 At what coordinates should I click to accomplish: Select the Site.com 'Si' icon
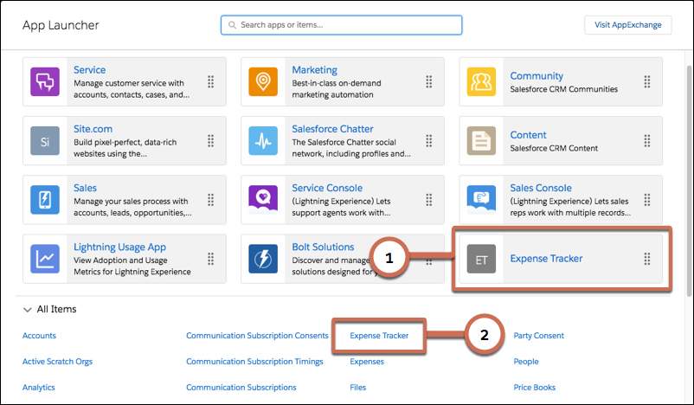(45, 141)
